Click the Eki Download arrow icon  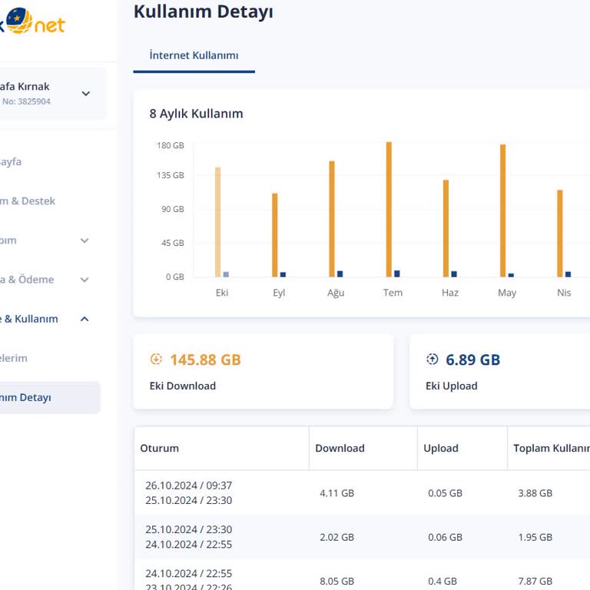pos(156,360)
